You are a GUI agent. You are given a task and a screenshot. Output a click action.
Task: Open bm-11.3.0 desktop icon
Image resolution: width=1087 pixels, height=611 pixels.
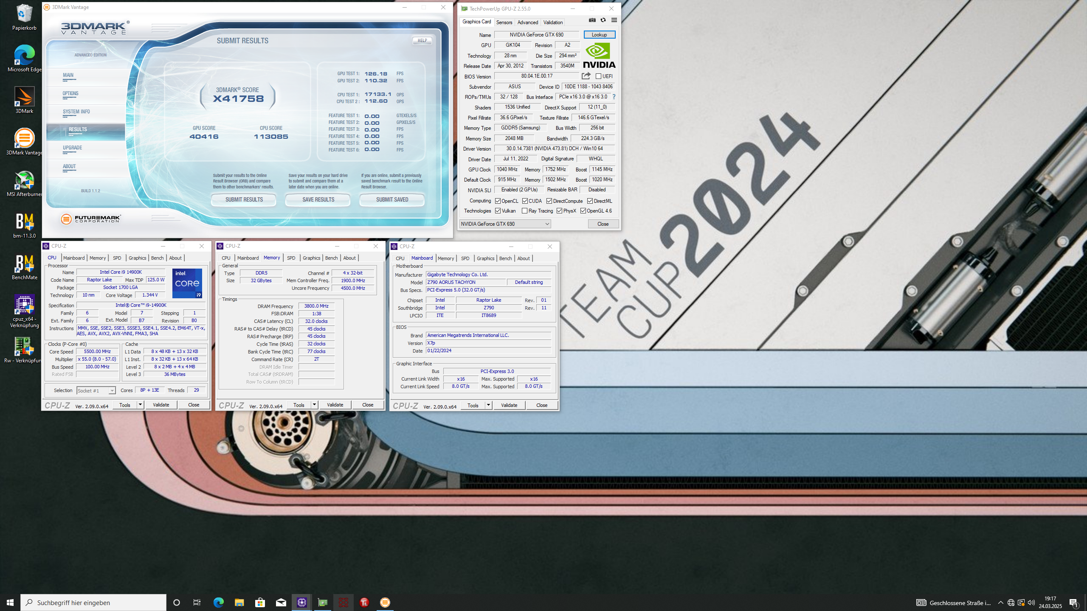(24, 225)
